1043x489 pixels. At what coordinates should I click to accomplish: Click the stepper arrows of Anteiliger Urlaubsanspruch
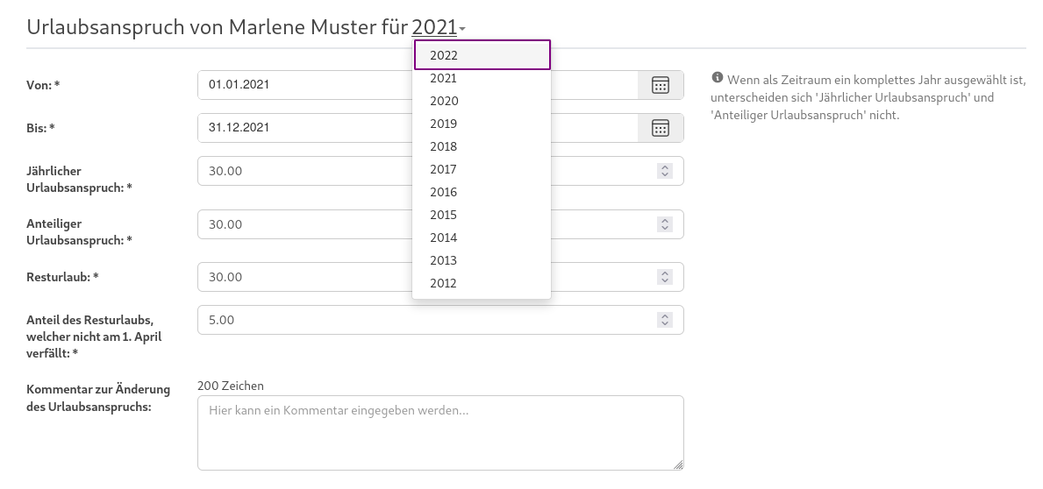click(665, 224)
